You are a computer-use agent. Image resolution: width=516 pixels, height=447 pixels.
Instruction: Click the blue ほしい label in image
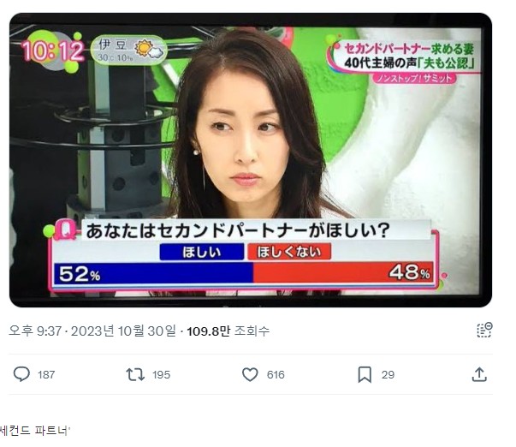[x=202, y=252]
